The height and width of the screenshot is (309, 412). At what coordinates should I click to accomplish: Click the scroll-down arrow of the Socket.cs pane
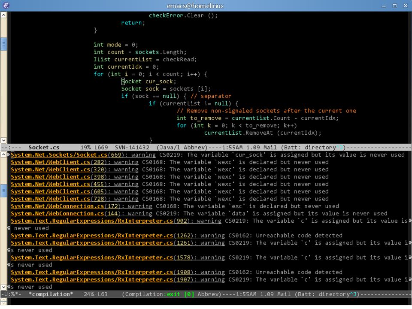(x=4, y=140)
